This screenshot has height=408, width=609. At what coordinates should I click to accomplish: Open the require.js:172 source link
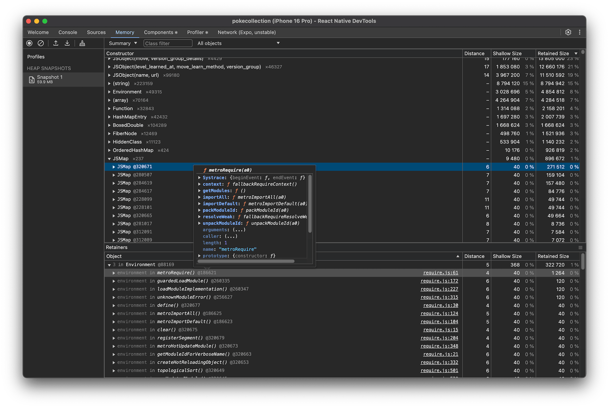tap(439, 281)
